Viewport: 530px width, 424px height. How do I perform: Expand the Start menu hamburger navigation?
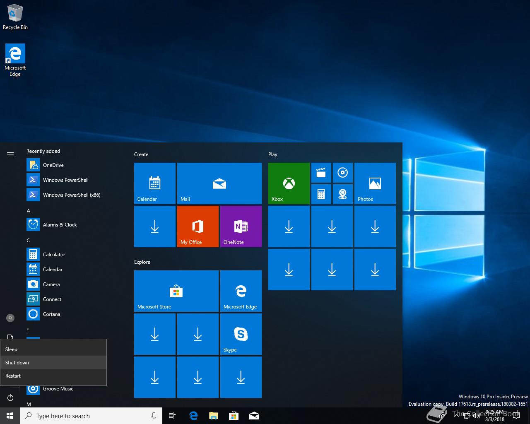[x=10, y=154]
